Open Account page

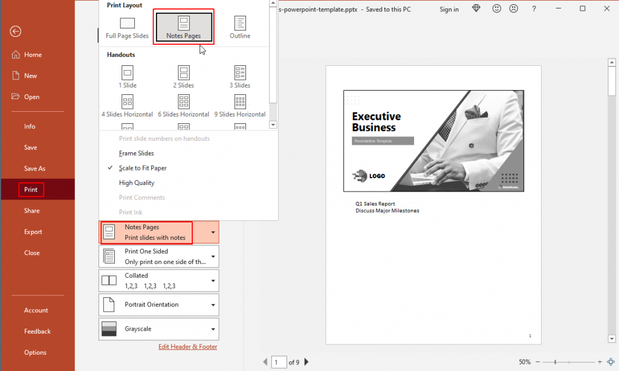37,310
